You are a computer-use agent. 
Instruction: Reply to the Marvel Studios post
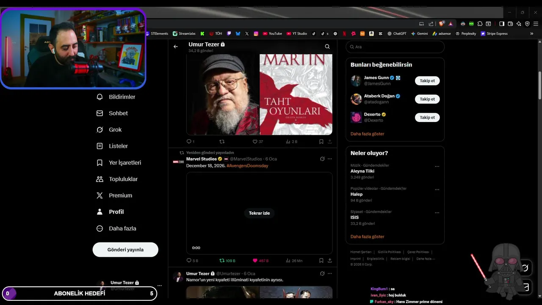(x=192, y=261)
